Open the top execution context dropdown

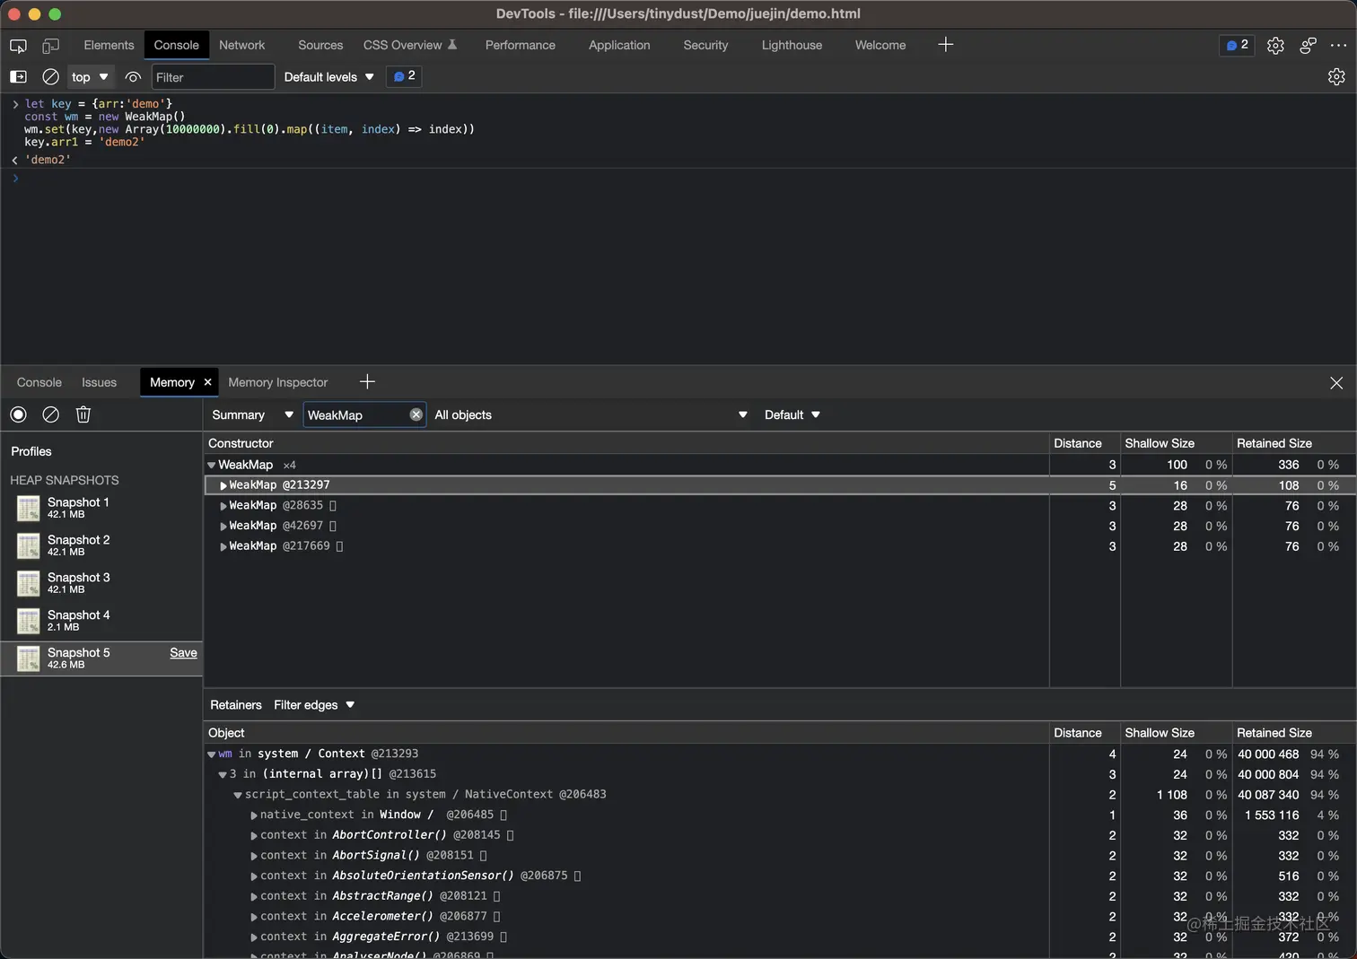point(90,77)
